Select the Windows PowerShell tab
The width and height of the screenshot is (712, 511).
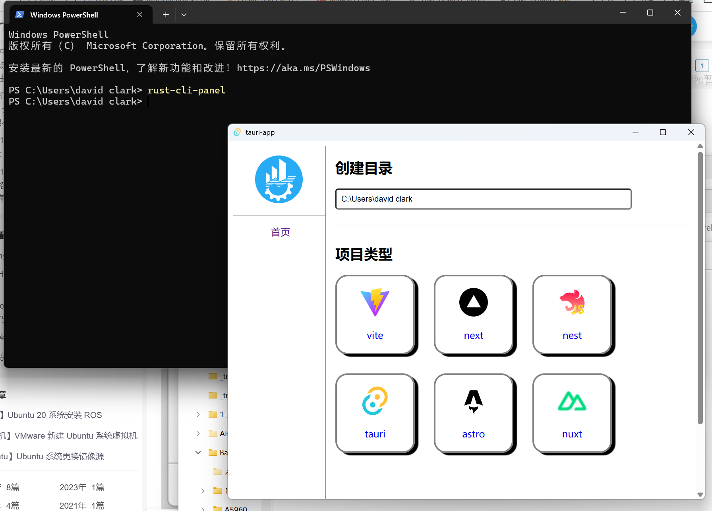point(81,15)
